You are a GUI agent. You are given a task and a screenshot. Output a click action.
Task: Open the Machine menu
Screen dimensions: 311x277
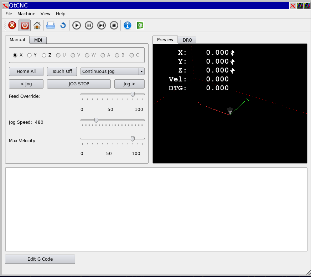[26, 14]
